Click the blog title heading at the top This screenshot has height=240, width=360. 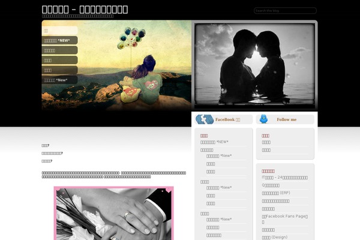[x=85, y=10]
